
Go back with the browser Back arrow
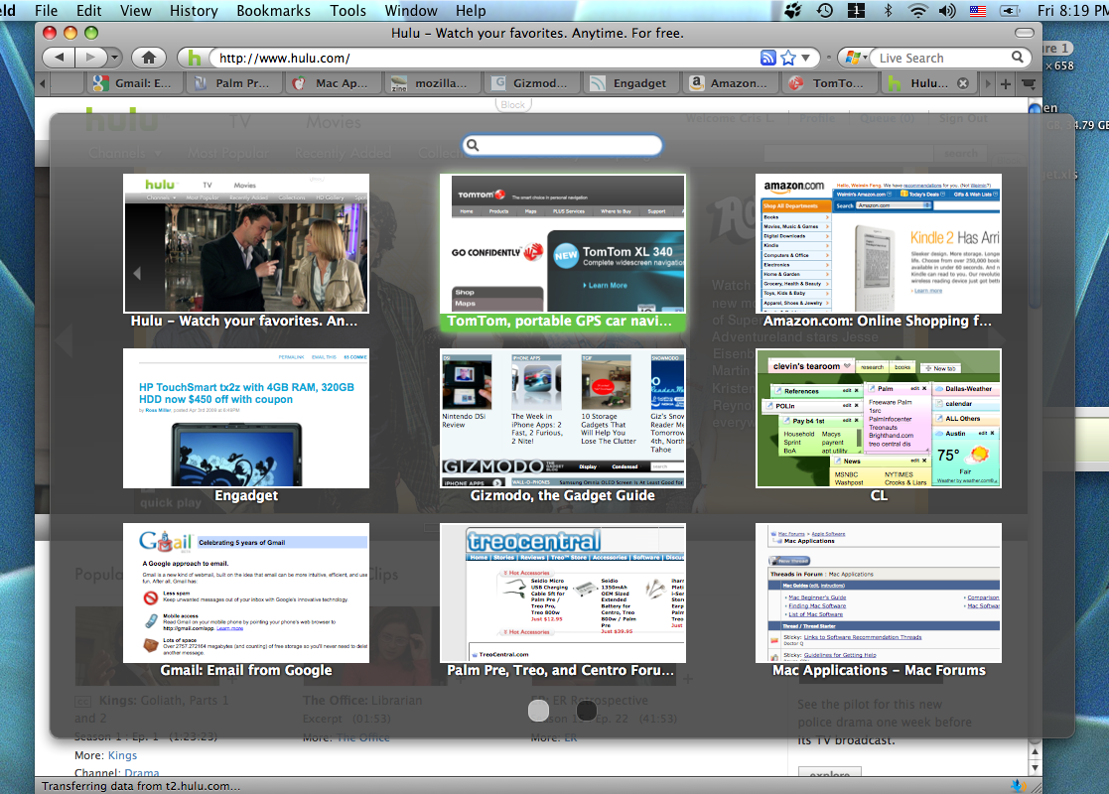(60, 58)
